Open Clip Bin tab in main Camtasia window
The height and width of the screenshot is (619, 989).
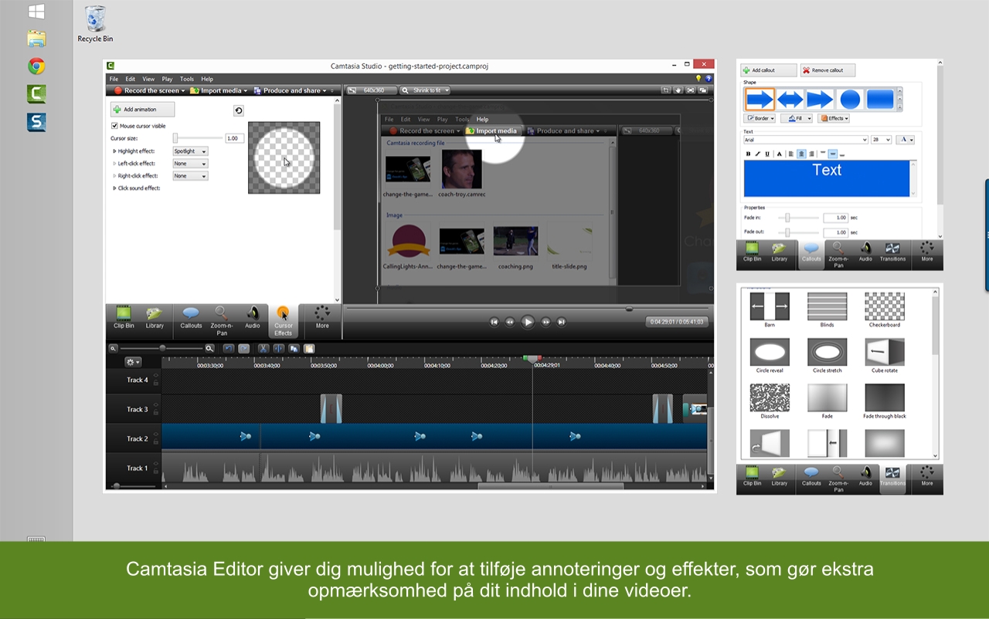(124, 319)
